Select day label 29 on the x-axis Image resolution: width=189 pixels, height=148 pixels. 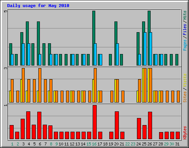pyautogui.click(x=166, y=144)
